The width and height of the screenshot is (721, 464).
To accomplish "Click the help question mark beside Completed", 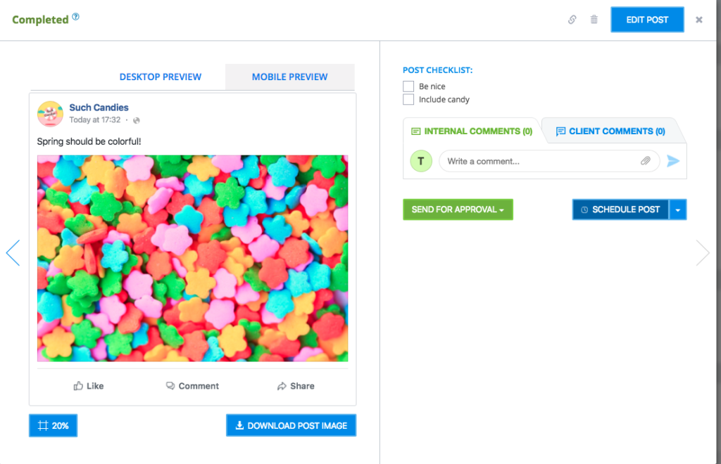I will [x=76, y=17].
